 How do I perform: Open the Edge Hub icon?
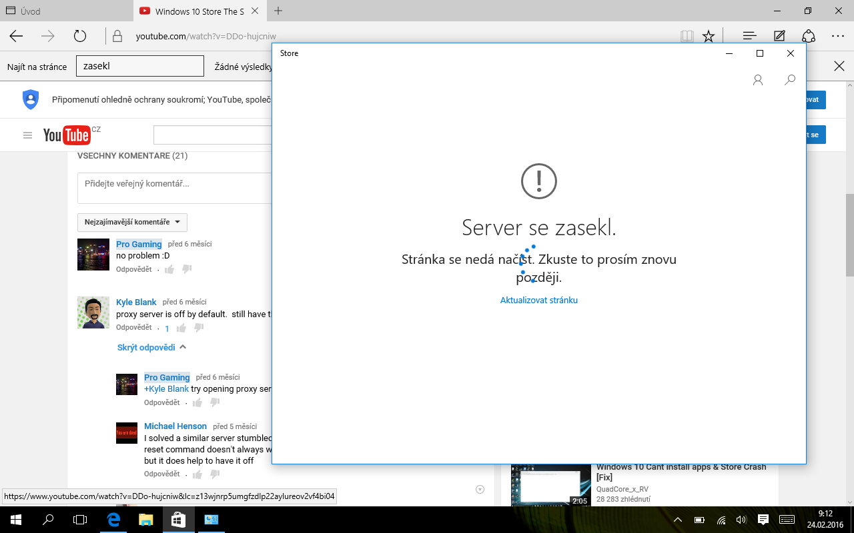[749, 37]
